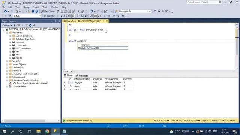This screenshot has height=135, width=240.
Task: Click the Cut scissors icon
Action: (x=79, y=12)
